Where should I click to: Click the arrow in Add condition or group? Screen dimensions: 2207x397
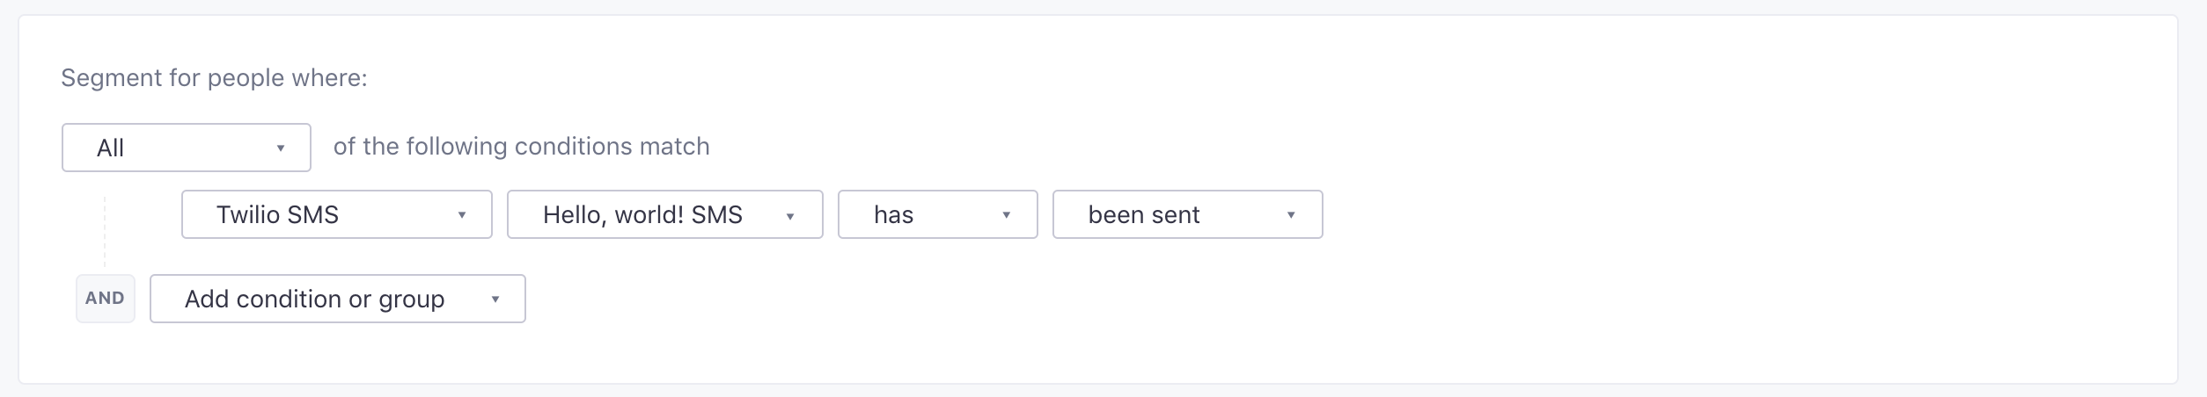(495, 300)
